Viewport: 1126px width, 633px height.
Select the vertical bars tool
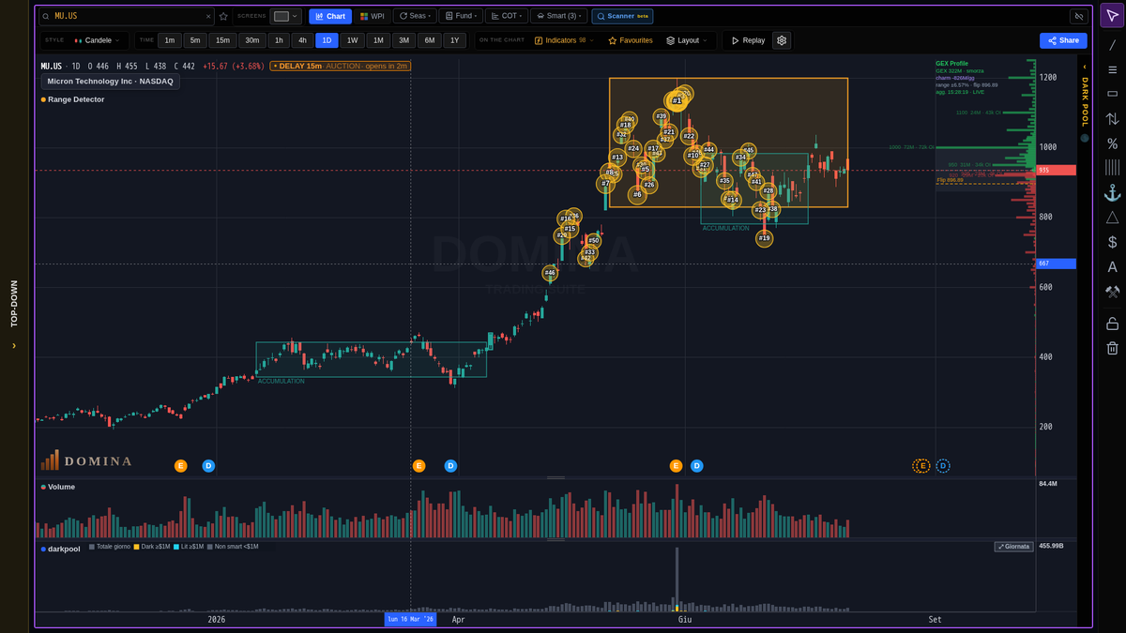(1112, 168)
